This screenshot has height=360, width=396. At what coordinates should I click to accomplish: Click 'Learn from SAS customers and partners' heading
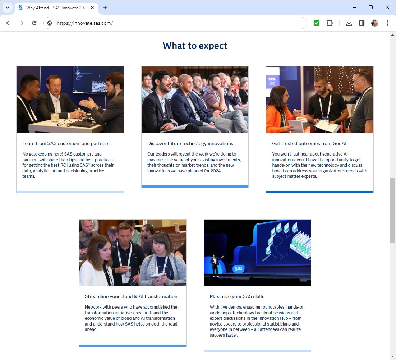(x=66, y=143)
